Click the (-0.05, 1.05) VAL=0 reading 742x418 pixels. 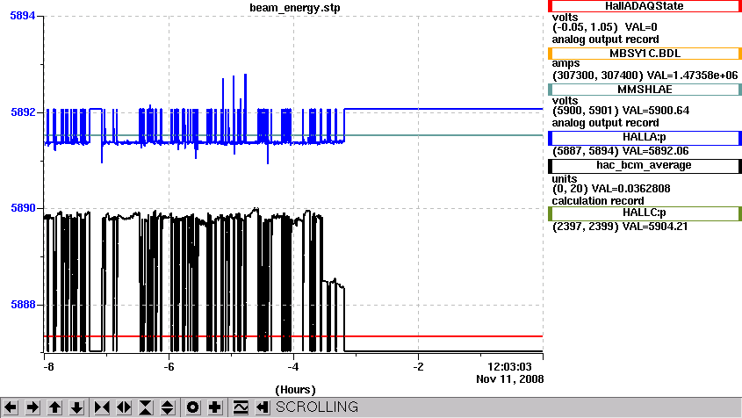tap(605, 27)
